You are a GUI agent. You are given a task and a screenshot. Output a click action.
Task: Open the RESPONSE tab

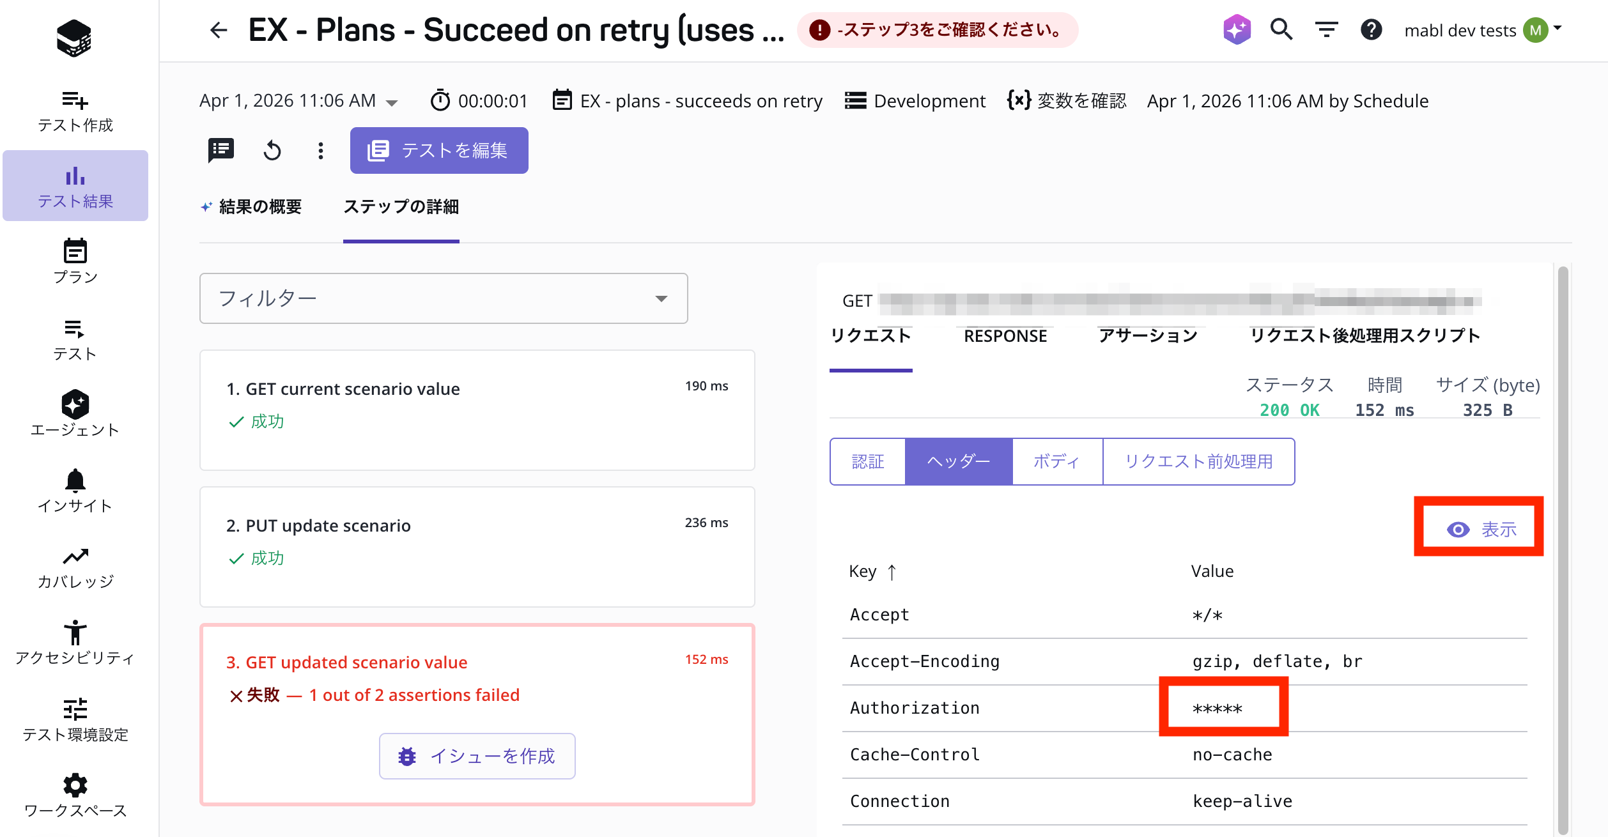[x=1005, y=335]
